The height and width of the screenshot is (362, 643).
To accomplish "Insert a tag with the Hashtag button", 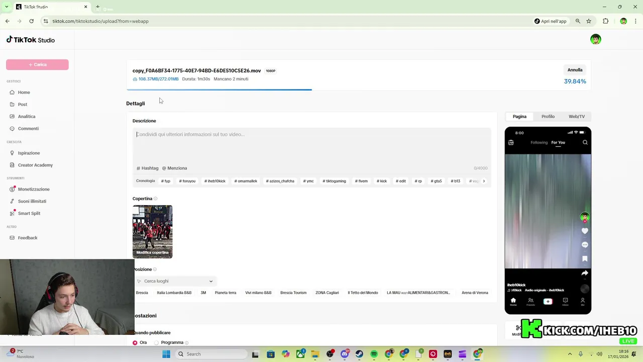I will click(147, 168).
